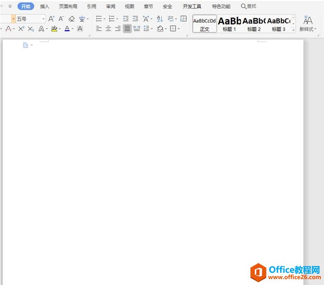Decrease the paragraph indent
The height and width of the screenshot is (285, 324).
coord(126,19)
